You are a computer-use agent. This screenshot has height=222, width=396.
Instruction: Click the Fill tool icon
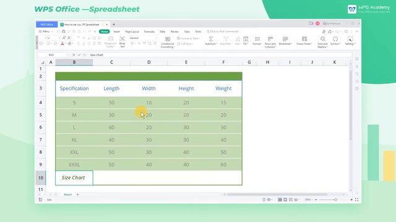(246, 39)
